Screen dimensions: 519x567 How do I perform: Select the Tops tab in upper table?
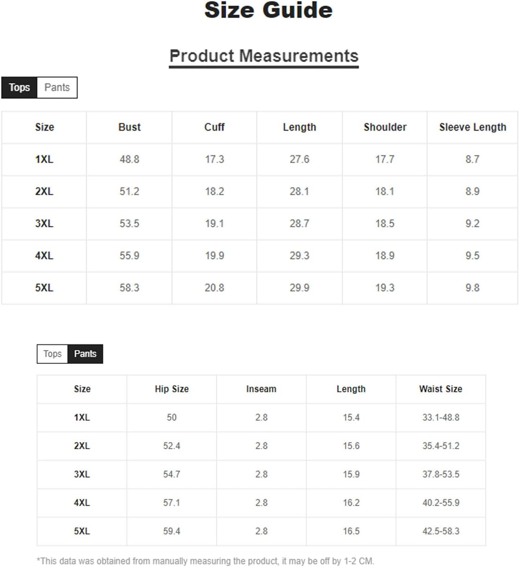[x=19, y=87]
